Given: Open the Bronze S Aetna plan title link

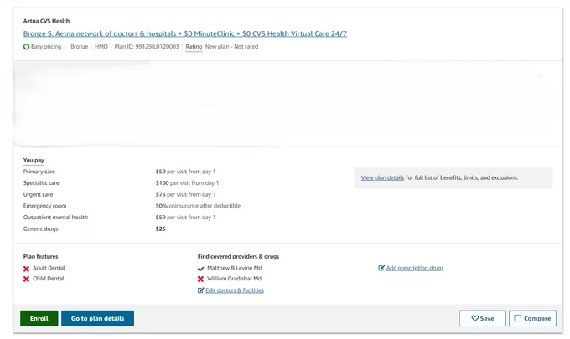Looking at the screenshot, I should point(184,33).
